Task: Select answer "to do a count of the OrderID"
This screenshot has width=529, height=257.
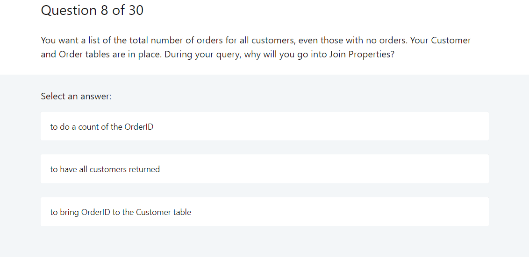Action: coord(264,126)
